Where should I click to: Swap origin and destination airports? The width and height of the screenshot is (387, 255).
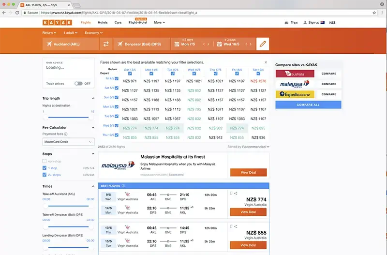pyautogui.click(x=106, y=45)
